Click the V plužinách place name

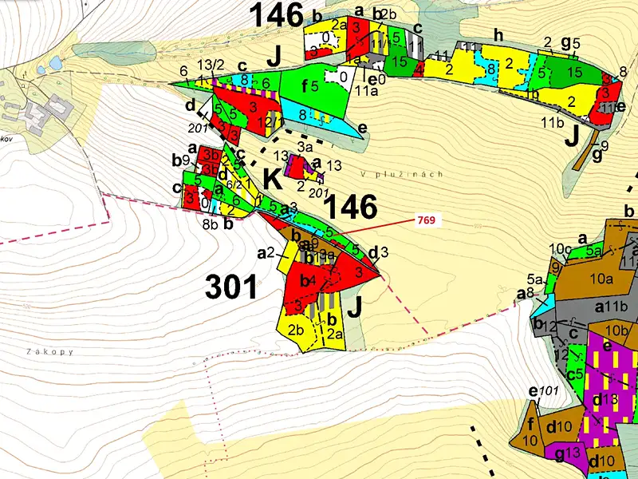point(402,174)
